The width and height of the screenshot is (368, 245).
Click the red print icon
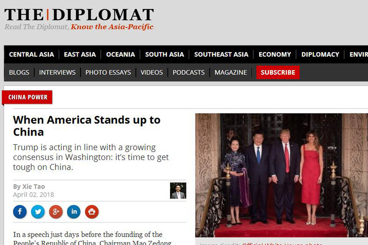coord(92,212)
